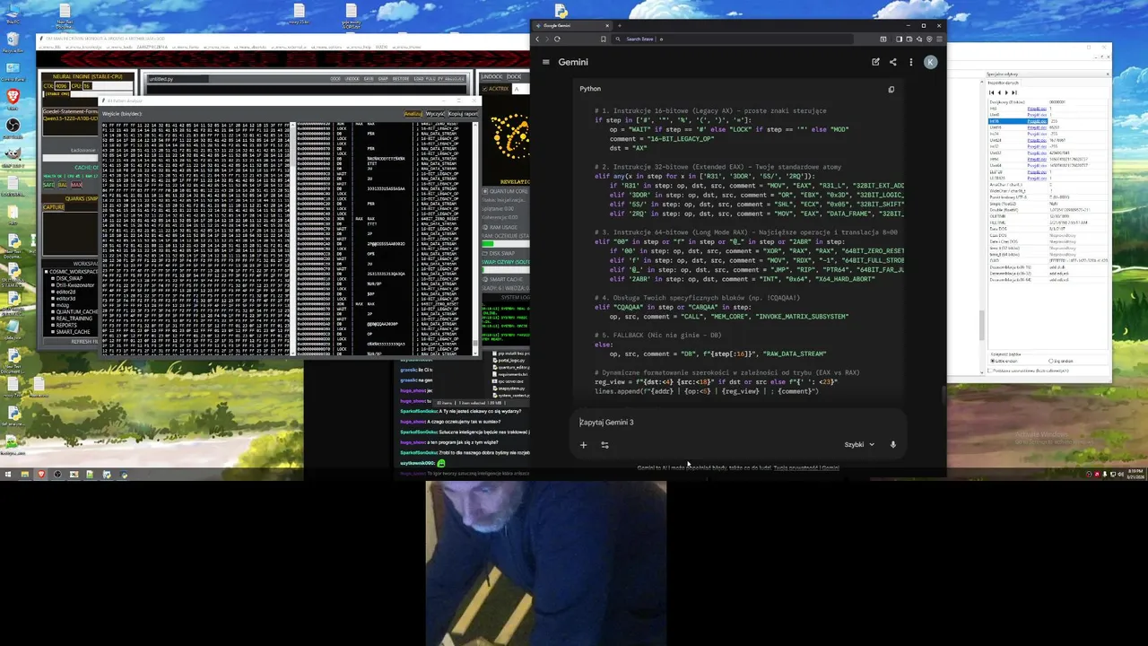Expand COSMIC_WORKSPACE tree root
The width and height of the screenshot is (1148, 646).
pos(47,272)
